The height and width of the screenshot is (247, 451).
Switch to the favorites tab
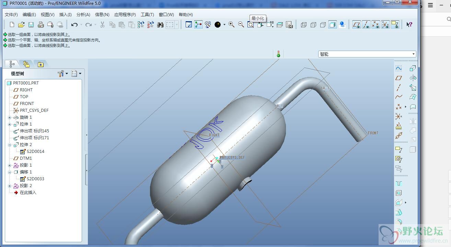tap(41, 64)
